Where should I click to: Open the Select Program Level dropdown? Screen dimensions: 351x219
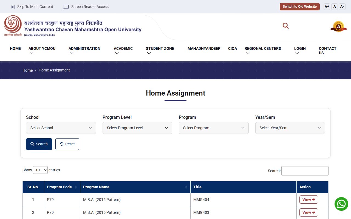coord(137,128)
